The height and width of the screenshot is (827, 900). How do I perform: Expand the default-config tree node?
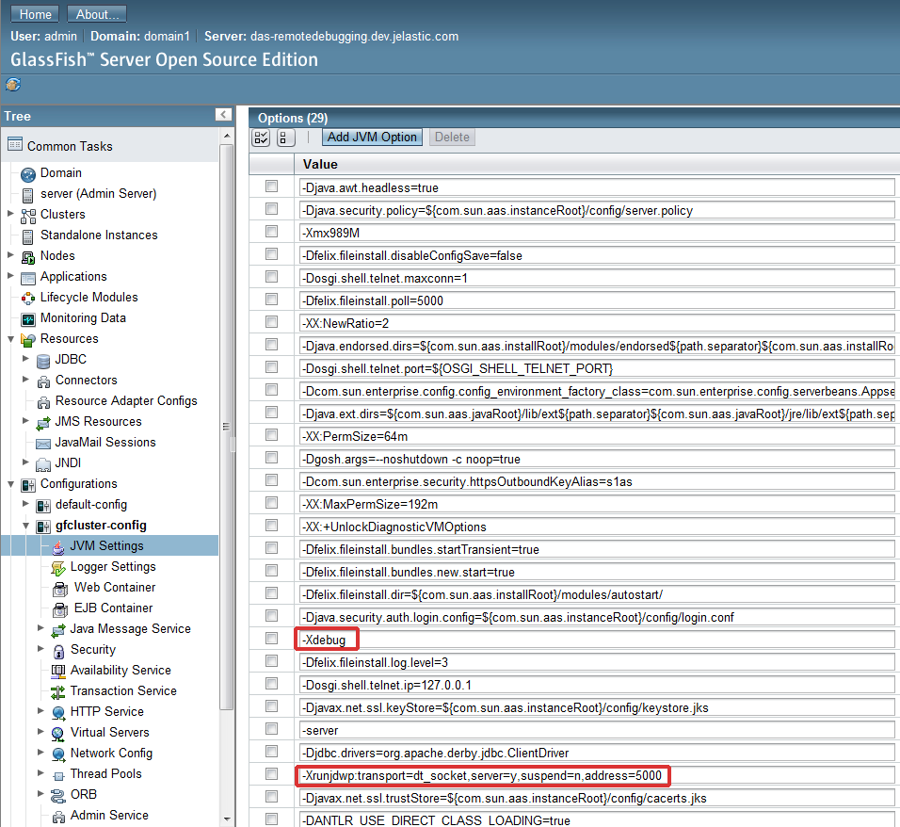(x=25, y=504)
